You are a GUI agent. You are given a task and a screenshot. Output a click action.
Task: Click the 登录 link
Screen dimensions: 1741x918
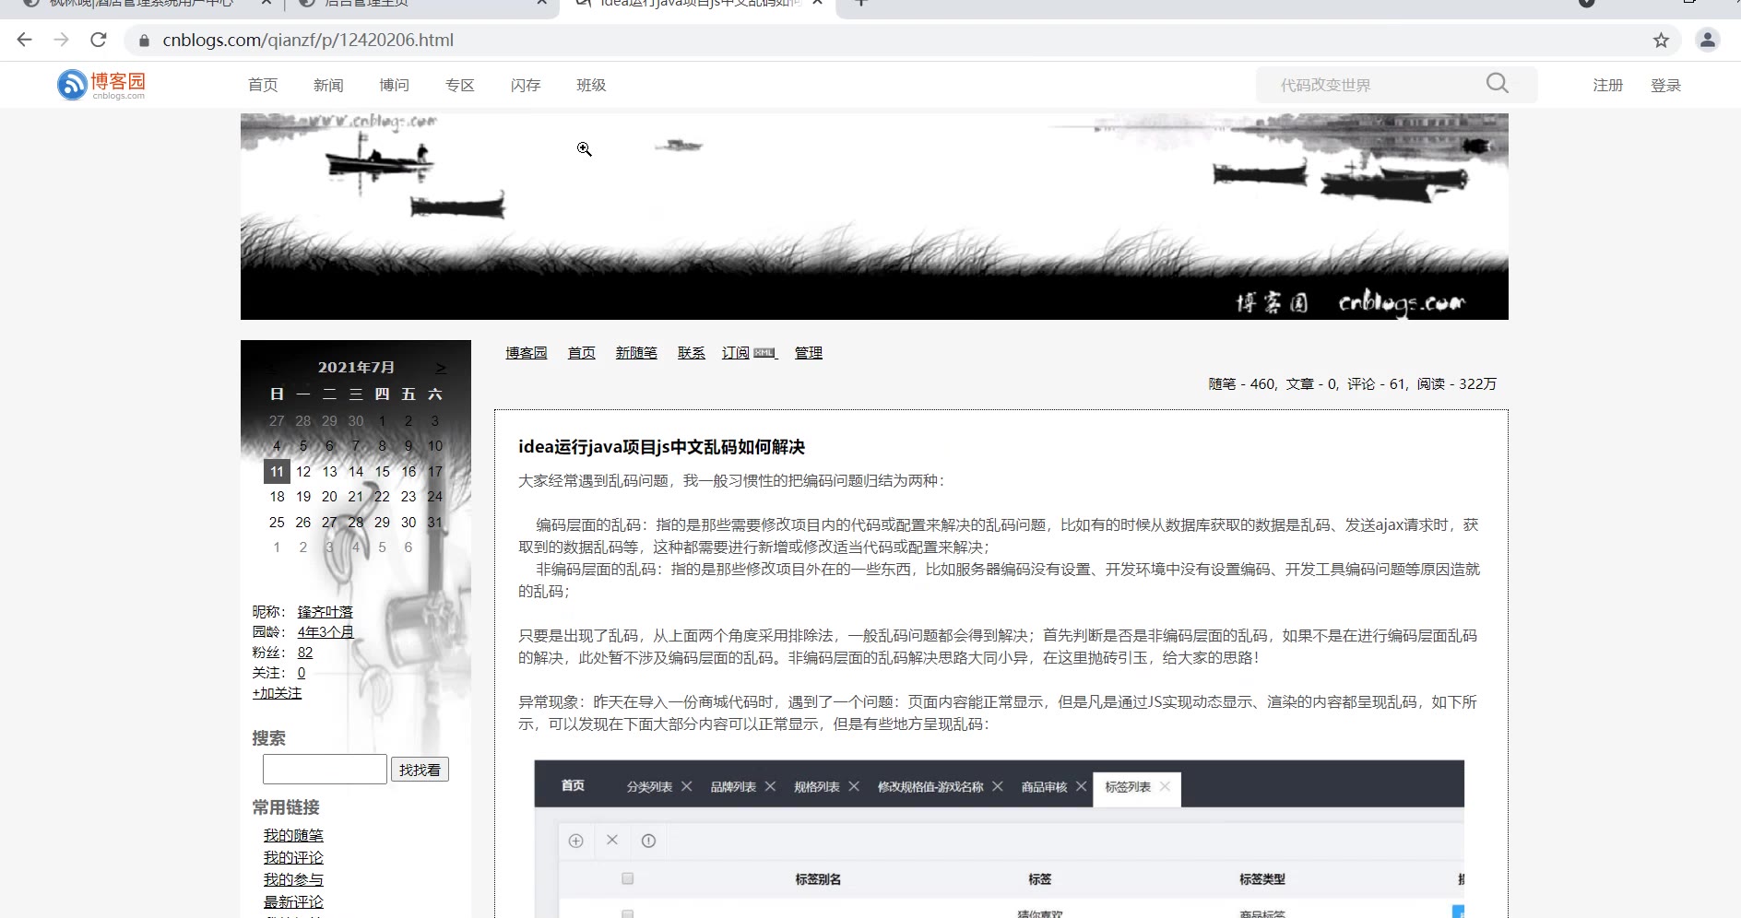[x=1665, y=85]
